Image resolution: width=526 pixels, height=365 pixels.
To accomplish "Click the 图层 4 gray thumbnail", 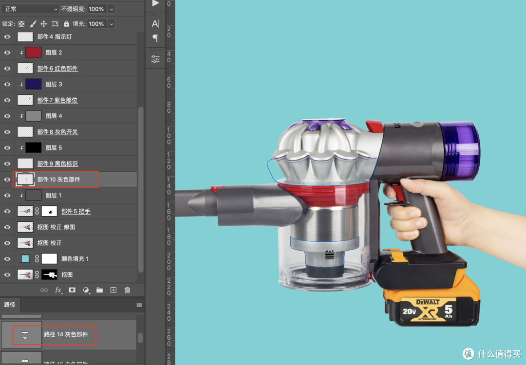I will coord(33,116).
